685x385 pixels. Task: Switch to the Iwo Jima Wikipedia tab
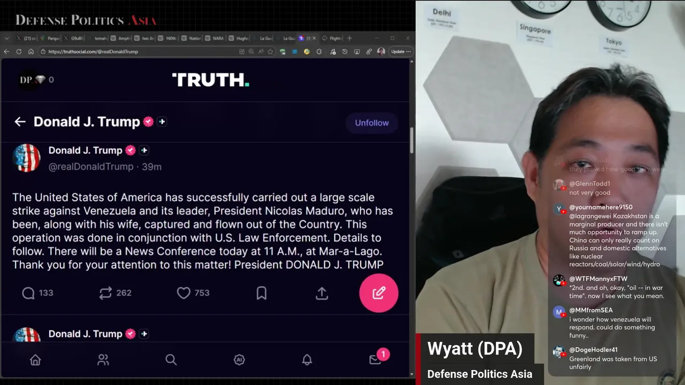[x=144, y=38]
